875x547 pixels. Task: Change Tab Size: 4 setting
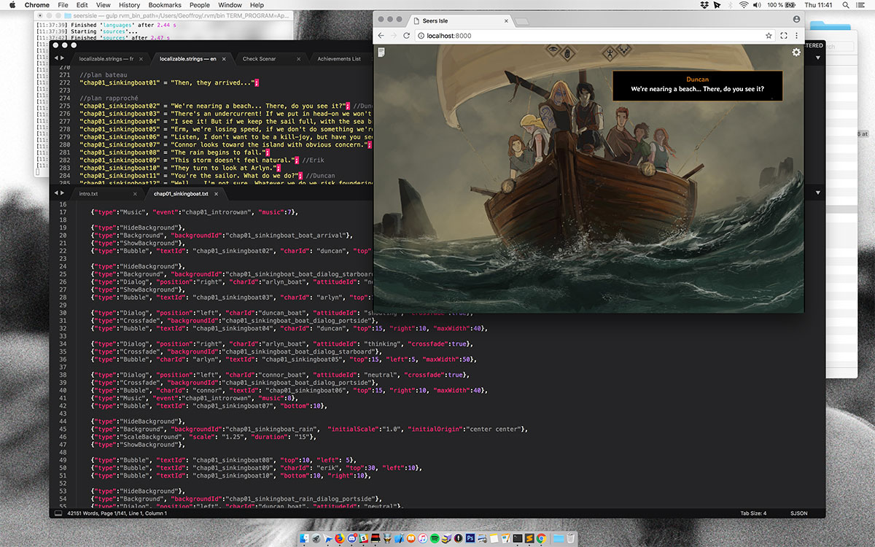(x=753, y=513)
